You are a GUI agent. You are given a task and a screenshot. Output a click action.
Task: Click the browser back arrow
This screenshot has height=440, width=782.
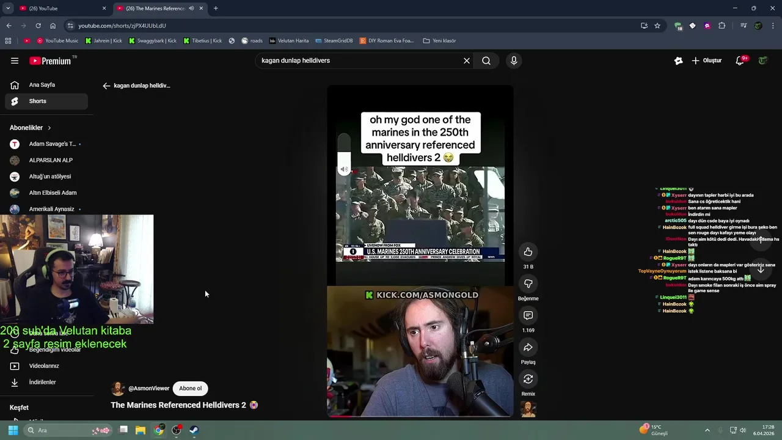pos(9,26)
